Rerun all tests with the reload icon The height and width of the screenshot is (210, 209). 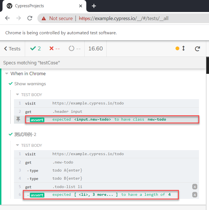pyautogui.click(x=198, y=49)
